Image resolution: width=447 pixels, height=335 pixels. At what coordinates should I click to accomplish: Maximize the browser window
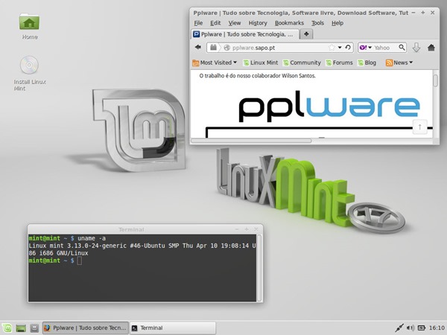423,13
